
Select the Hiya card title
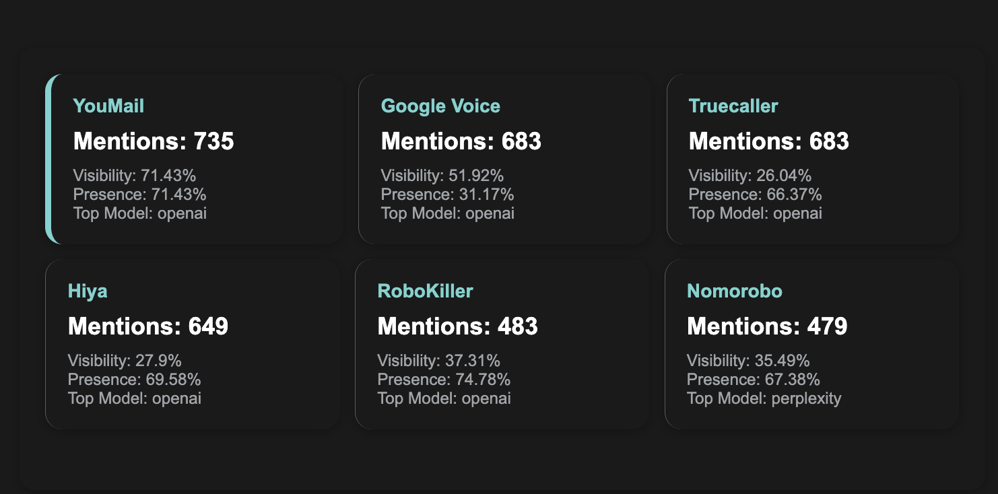pyautogui.click(x=88, y=291)
